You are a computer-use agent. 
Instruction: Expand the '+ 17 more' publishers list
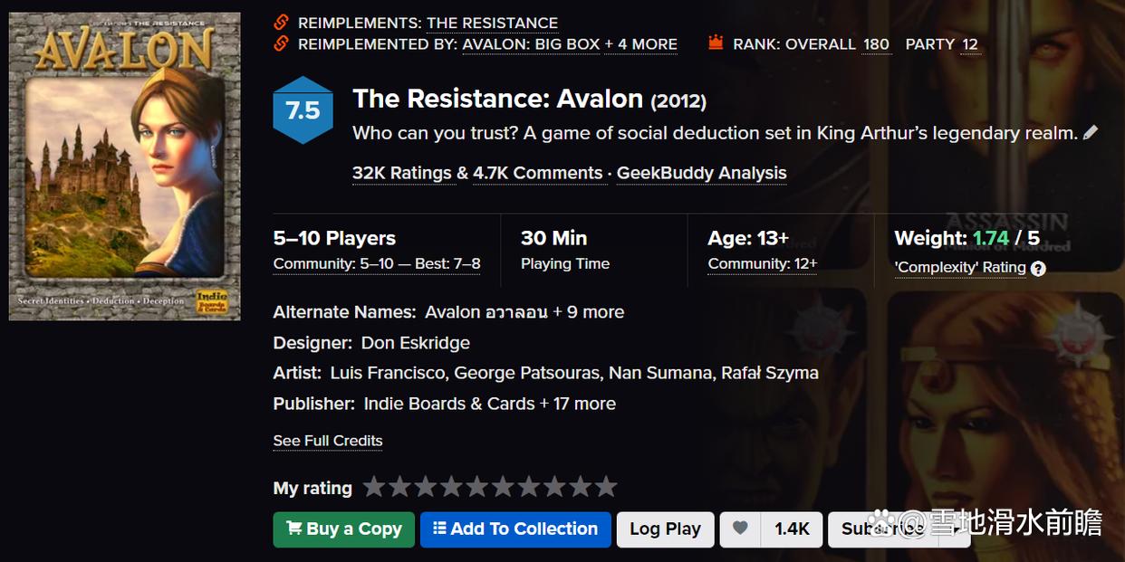578,404
